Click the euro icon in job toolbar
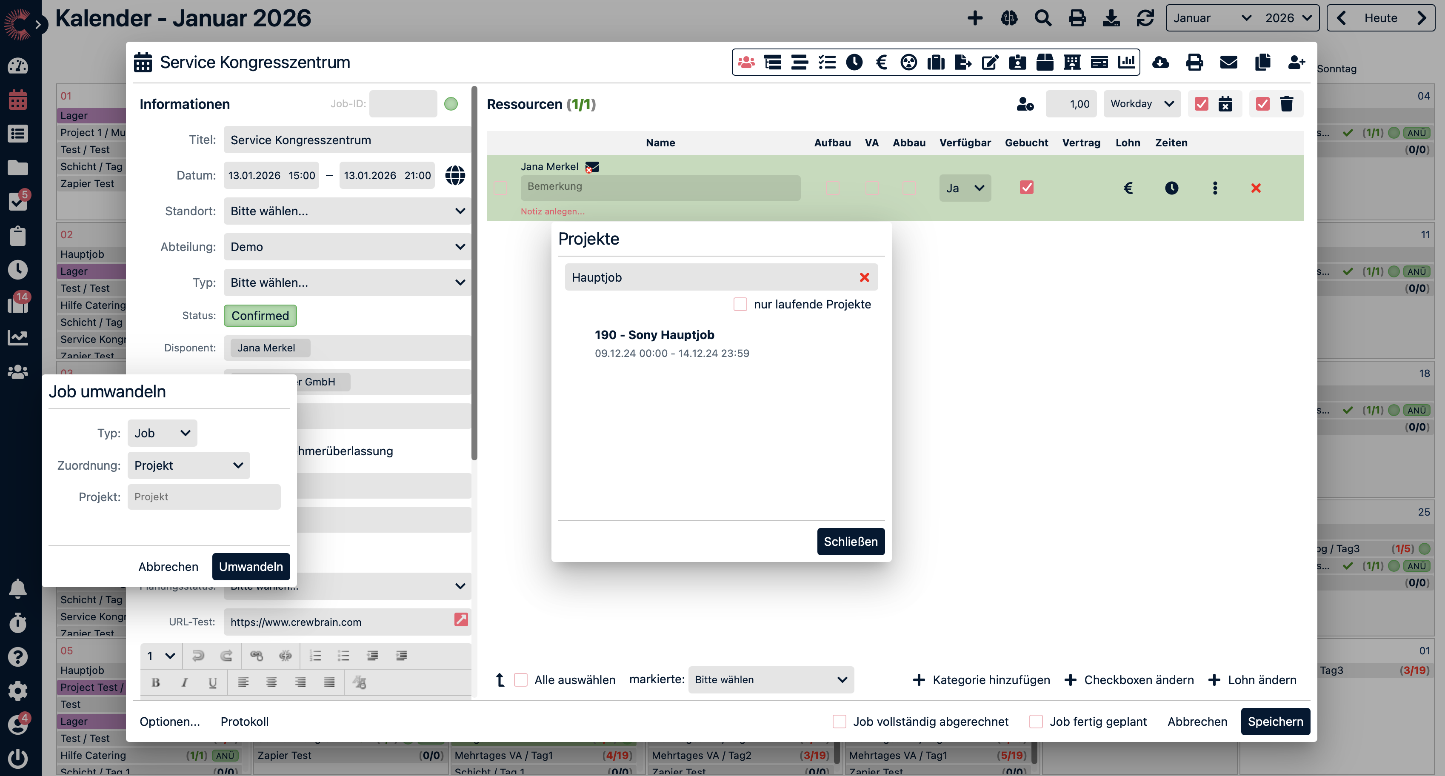1445x776 pixels. 881,62
